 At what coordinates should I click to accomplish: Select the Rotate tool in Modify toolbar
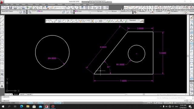[x=192, y=40]
